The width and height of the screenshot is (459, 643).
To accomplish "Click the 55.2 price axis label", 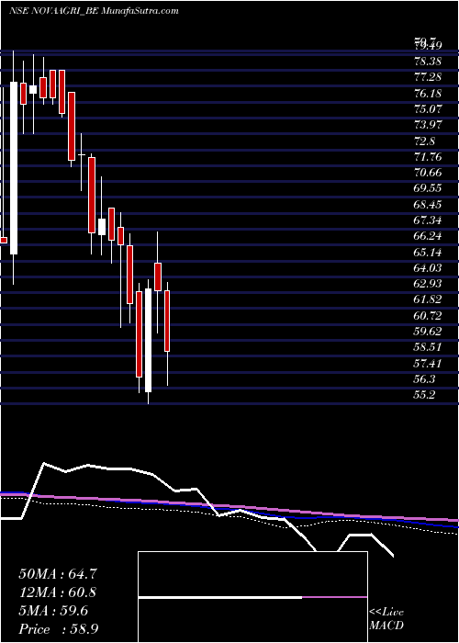I will [x=424, y=394].
